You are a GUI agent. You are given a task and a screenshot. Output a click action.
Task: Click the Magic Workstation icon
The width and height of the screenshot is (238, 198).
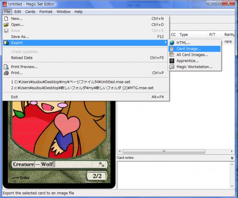tap(172, 67)
